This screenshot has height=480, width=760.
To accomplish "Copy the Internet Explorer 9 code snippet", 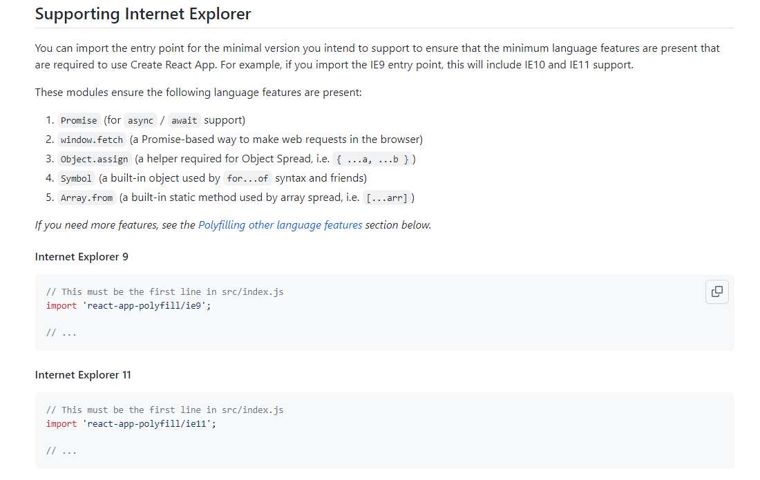I will point(717,291).
